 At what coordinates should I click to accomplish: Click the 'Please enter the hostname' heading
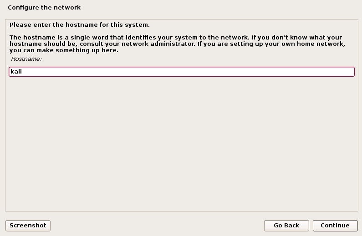(x=79, y=25)
